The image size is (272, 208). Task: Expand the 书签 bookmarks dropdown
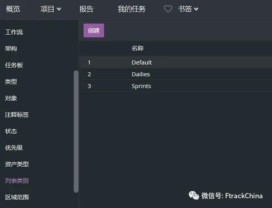coord(188,9)
